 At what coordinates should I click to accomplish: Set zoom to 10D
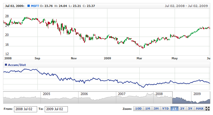coord(138,109)
